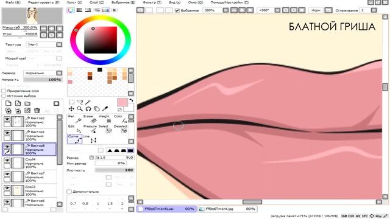Open the Холст menu
The height and width of the screenshot is (219, 390).
point(74,2)
